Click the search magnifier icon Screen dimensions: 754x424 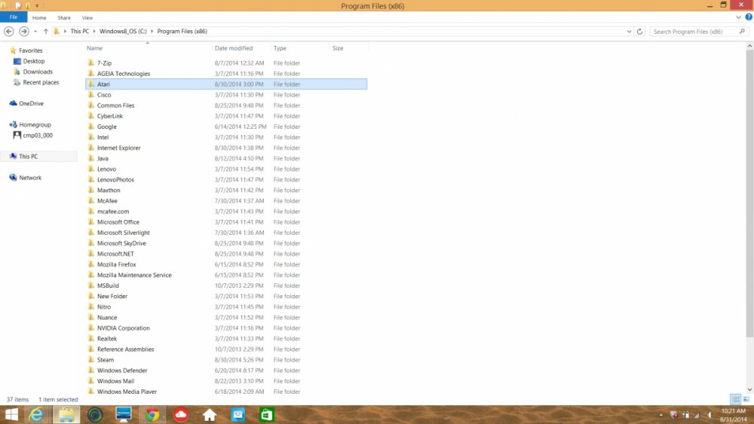pos(742,31)
